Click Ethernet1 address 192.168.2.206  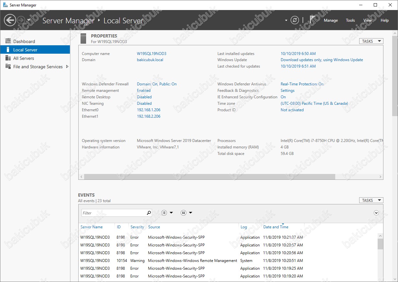point(149,116)
